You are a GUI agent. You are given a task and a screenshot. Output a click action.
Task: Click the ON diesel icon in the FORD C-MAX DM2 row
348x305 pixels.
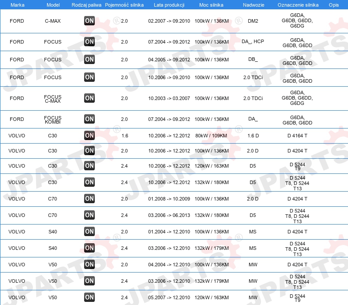(x=89, y=21)
